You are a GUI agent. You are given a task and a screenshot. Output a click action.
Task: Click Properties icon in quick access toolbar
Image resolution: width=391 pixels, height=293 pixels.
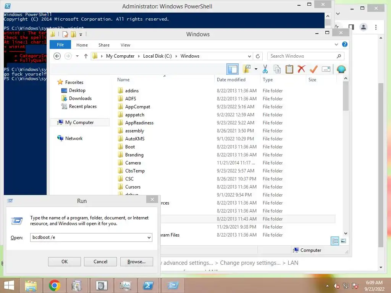coord(65,34)
